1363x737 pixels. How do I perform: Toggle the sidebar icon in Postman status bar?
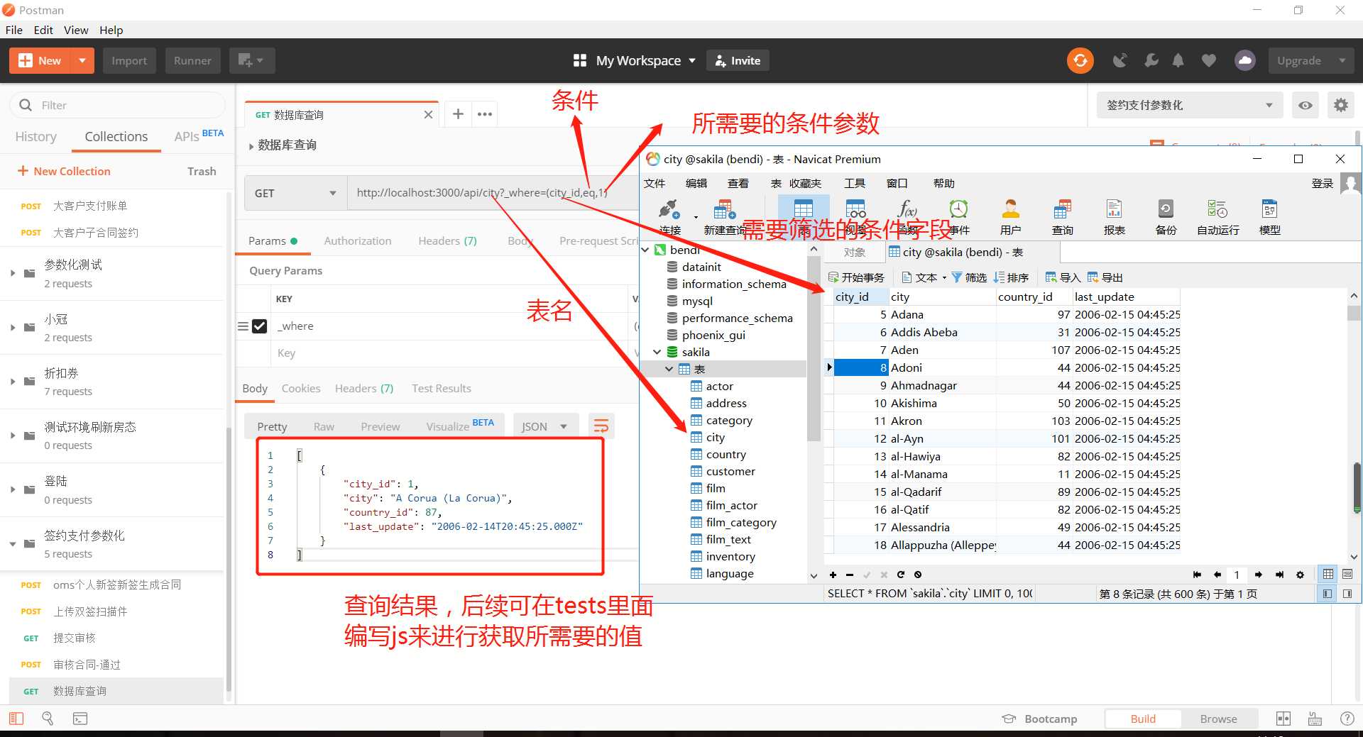point(16,719)
